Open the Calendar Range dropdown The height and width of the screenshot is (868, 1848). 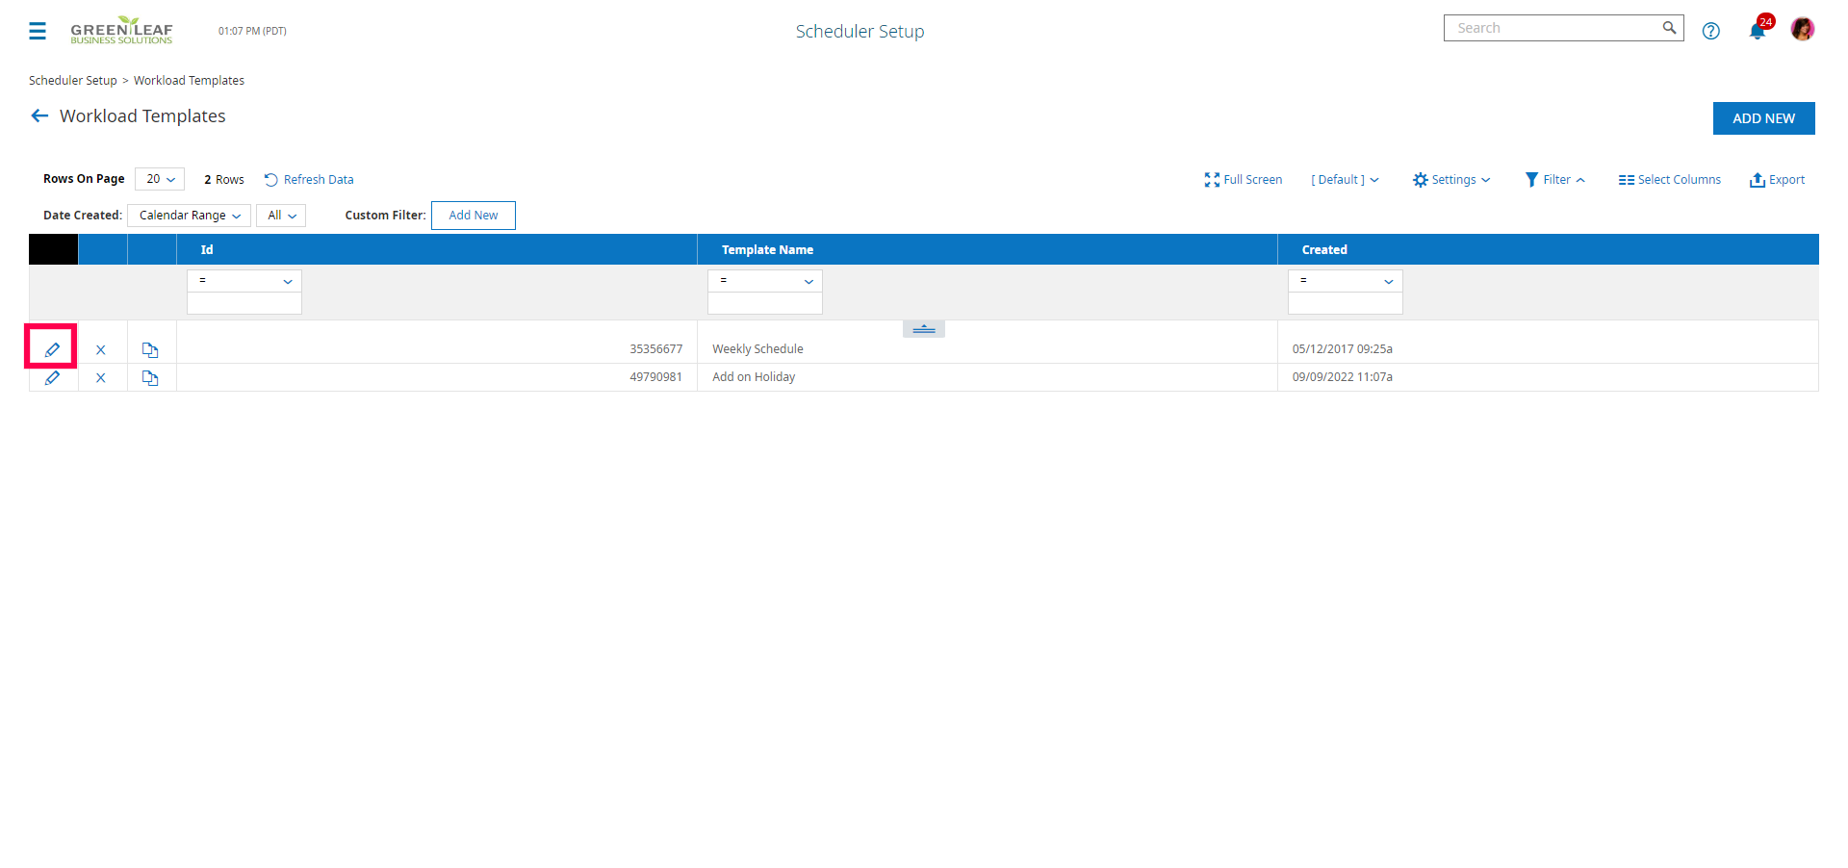(x=189, y=216)
